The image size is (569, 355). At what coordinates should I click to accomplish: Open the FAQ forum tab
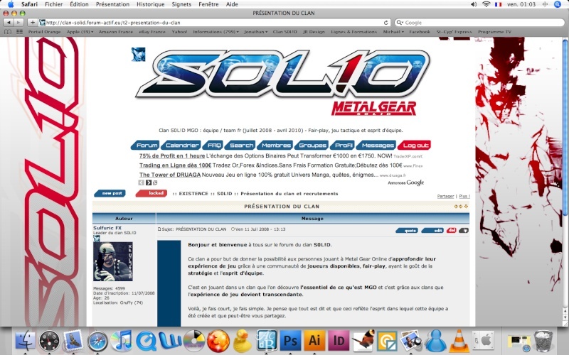click(x=213, y=146)
